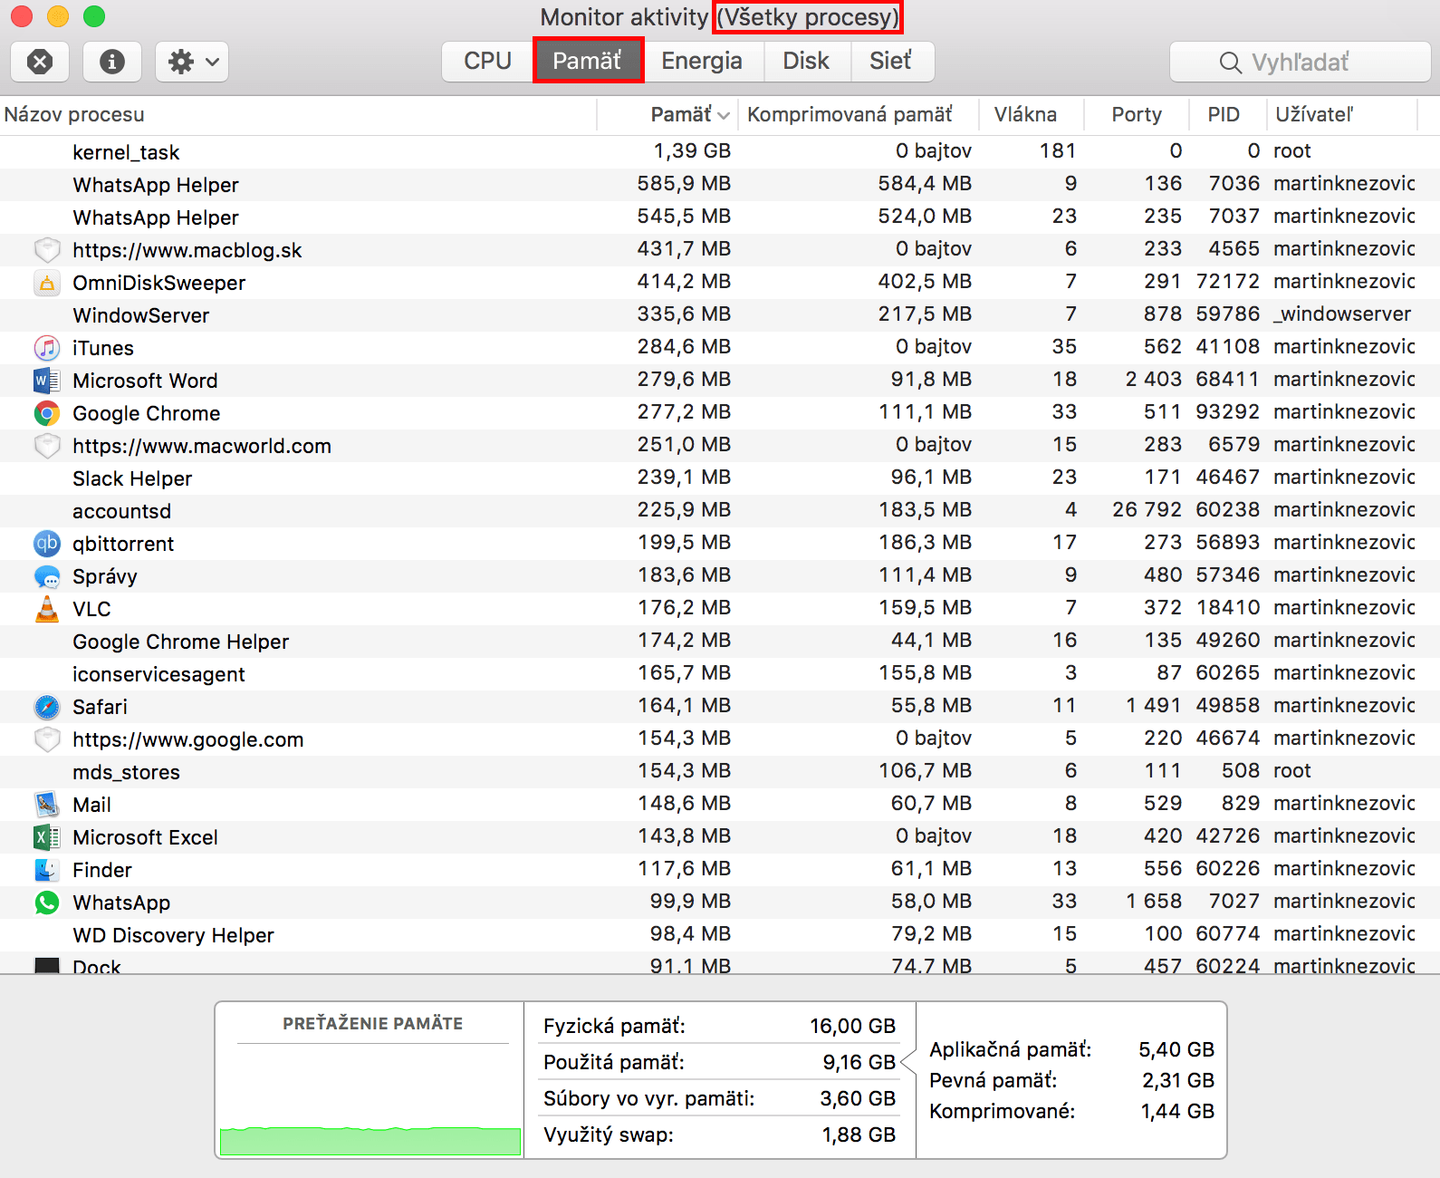Select the VLC cone icon
Viewport: 1440px width, 1178px height.
tap(47, 609)
